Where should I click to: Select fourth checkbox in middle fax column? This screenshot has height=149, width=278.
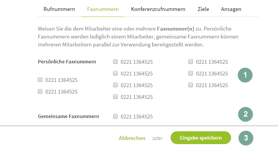coord(115,97)
